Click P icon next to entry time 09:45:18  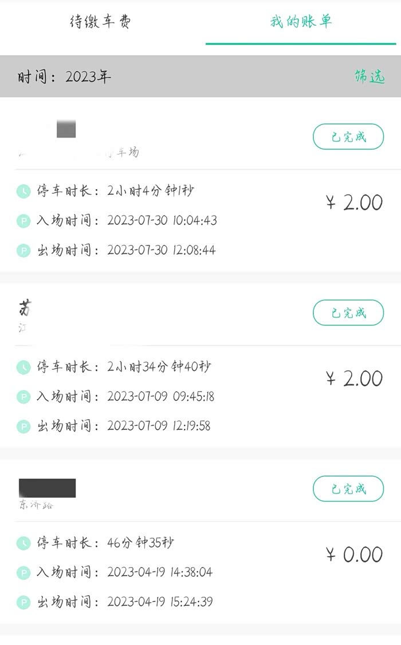tap(23, 397)
